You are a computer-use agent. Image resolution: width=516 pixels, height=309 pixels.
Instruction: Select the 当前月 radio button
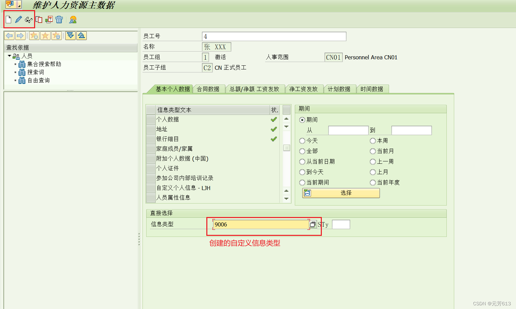(x=373, y=151)
